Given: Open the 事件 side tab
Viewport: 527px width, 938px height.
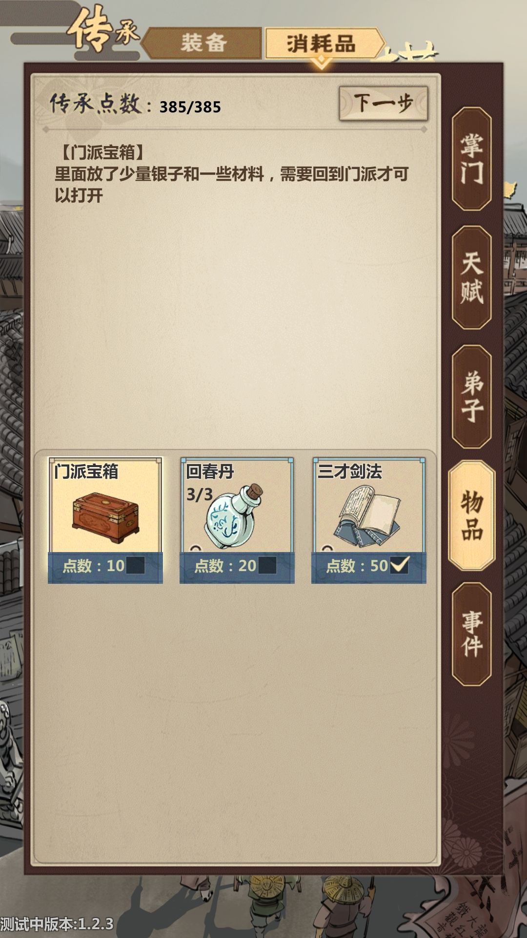Looking at the screenshot, I should point(471,634).
